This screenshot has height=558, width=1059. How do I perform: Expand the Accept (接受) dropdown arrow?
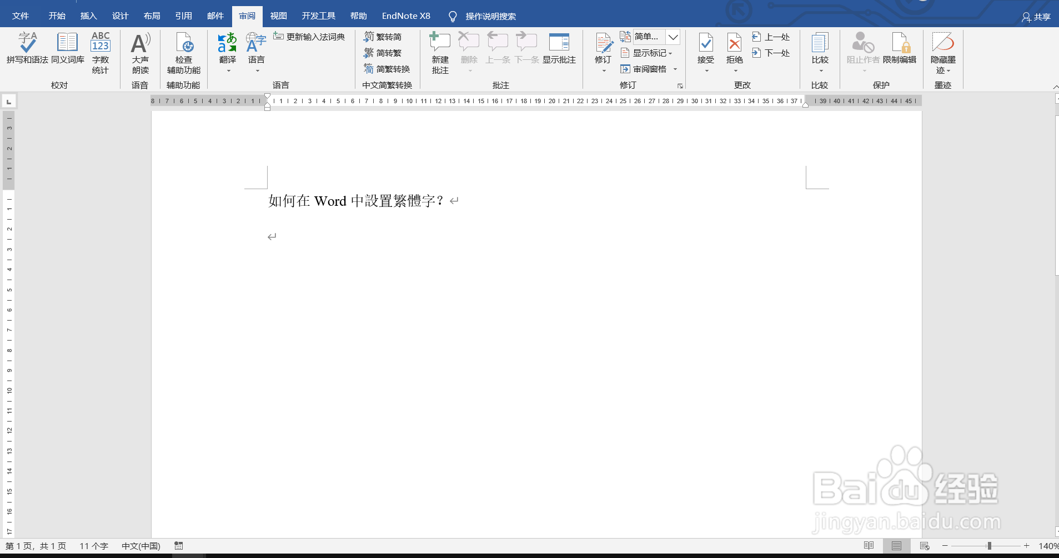pyautogui.click(x=706, y=71)
